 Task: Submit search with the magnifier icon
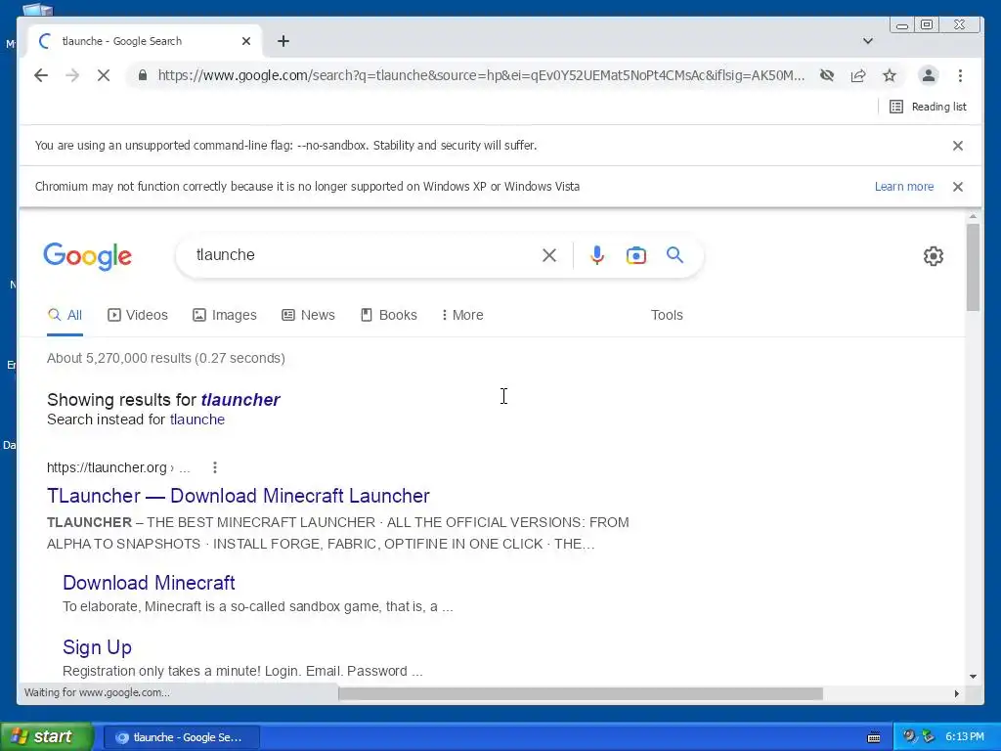pos(675,255)
